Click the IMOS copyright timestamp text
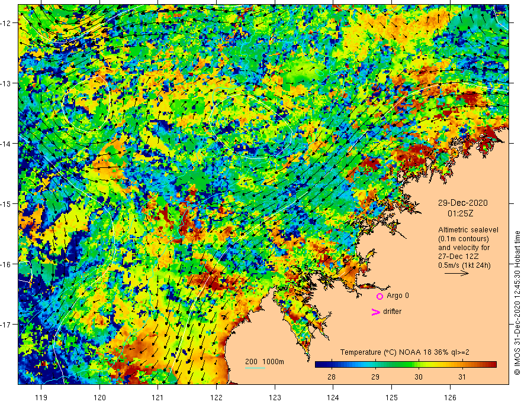The width and height of the screenshot is (521, 402). [x=517, y=303]
